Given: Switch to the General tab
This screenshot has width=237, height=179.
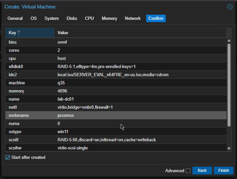Looking at the screenshot, I should pyautogui.click(x=15, y=19).
